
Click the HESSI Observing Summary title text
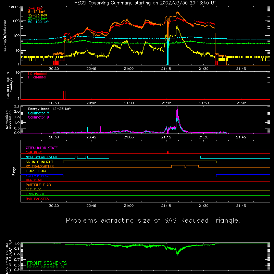point(145,3)
